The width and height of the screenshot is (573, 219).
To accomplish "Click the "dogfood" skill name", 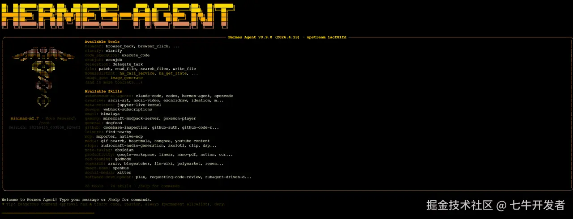I will tap(114, 123).
